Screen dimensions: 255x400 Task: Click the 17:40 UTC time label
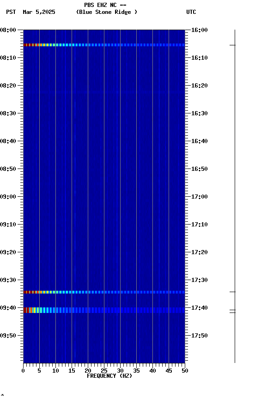[x=200, y=308]
